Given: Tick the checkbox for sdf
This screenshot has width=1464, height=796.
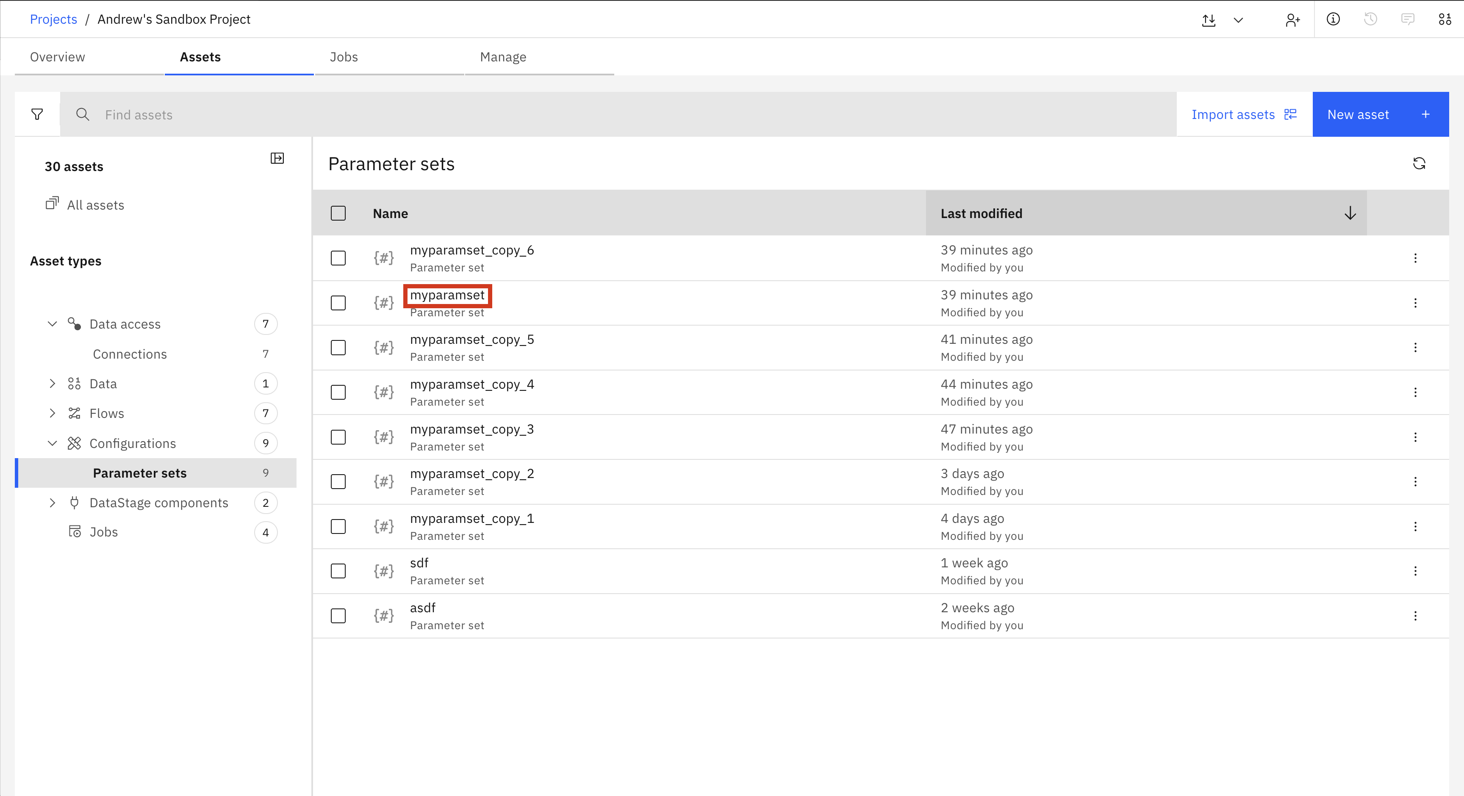Looking at the screenshot, I should 338,571.
